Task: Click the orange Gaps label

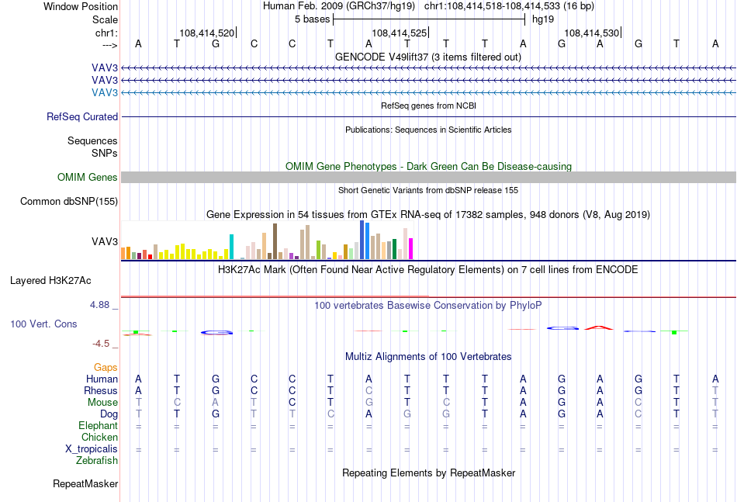Action: [106, 368]
